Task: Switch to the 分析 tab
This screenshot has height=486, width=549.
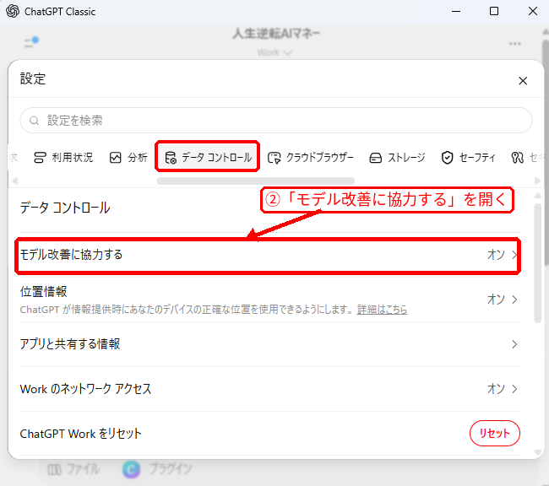Action: [x=128, y=158]
